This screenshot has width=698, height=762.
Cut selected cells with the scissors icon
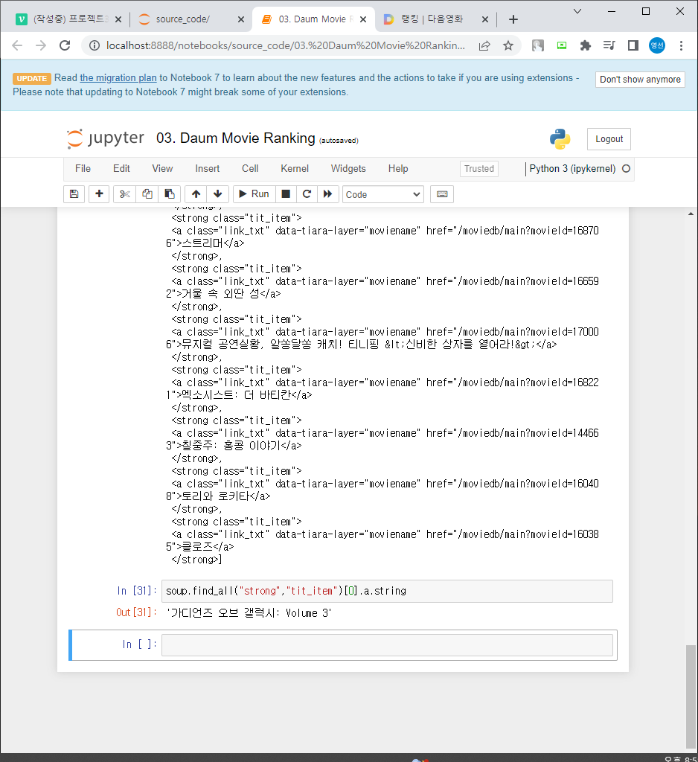[x=125, y=194]
